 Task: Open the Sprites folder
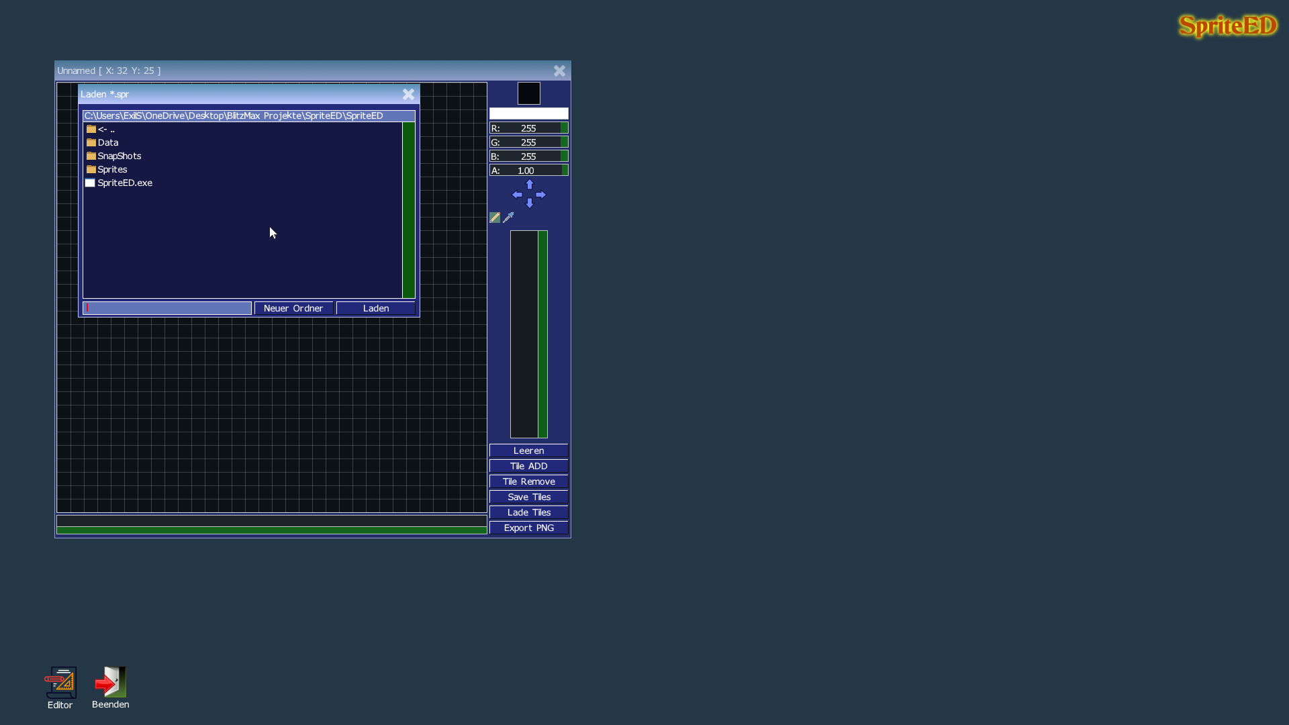click(x=111, y=169)
